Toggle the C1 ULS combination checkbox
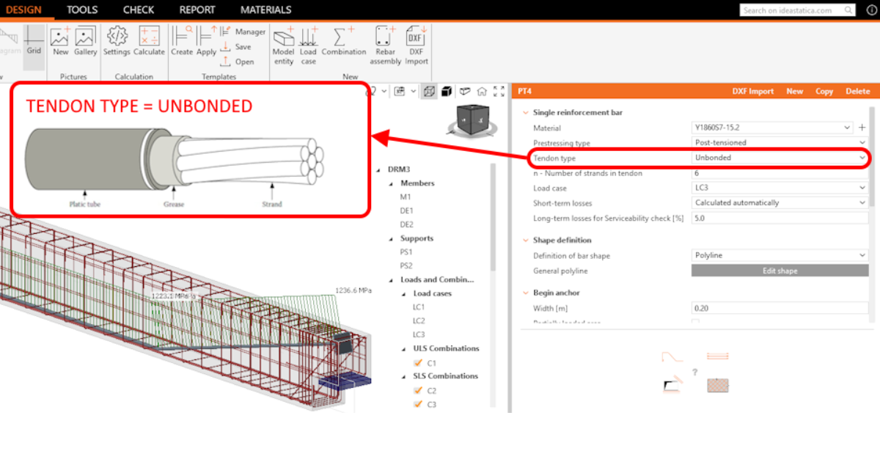The height and width of the screenshot is (462, 880). click(x=418, y=363)
